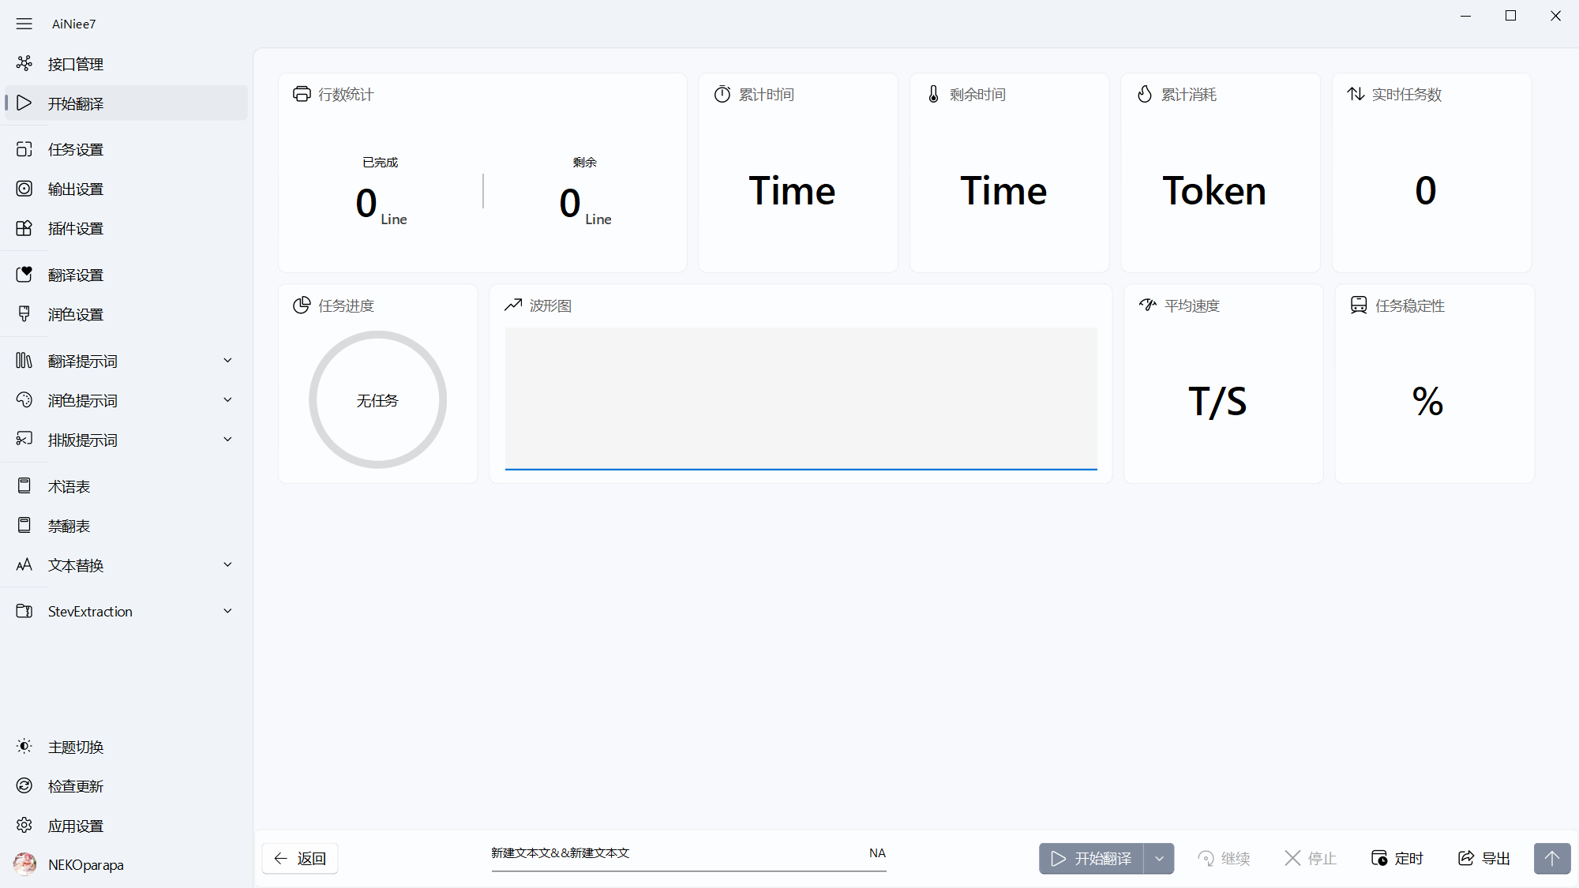The width and height of the screenshot is (1579, 888).
Task: Click the 翻译设置 heart icon
Action: click(24, 275)
